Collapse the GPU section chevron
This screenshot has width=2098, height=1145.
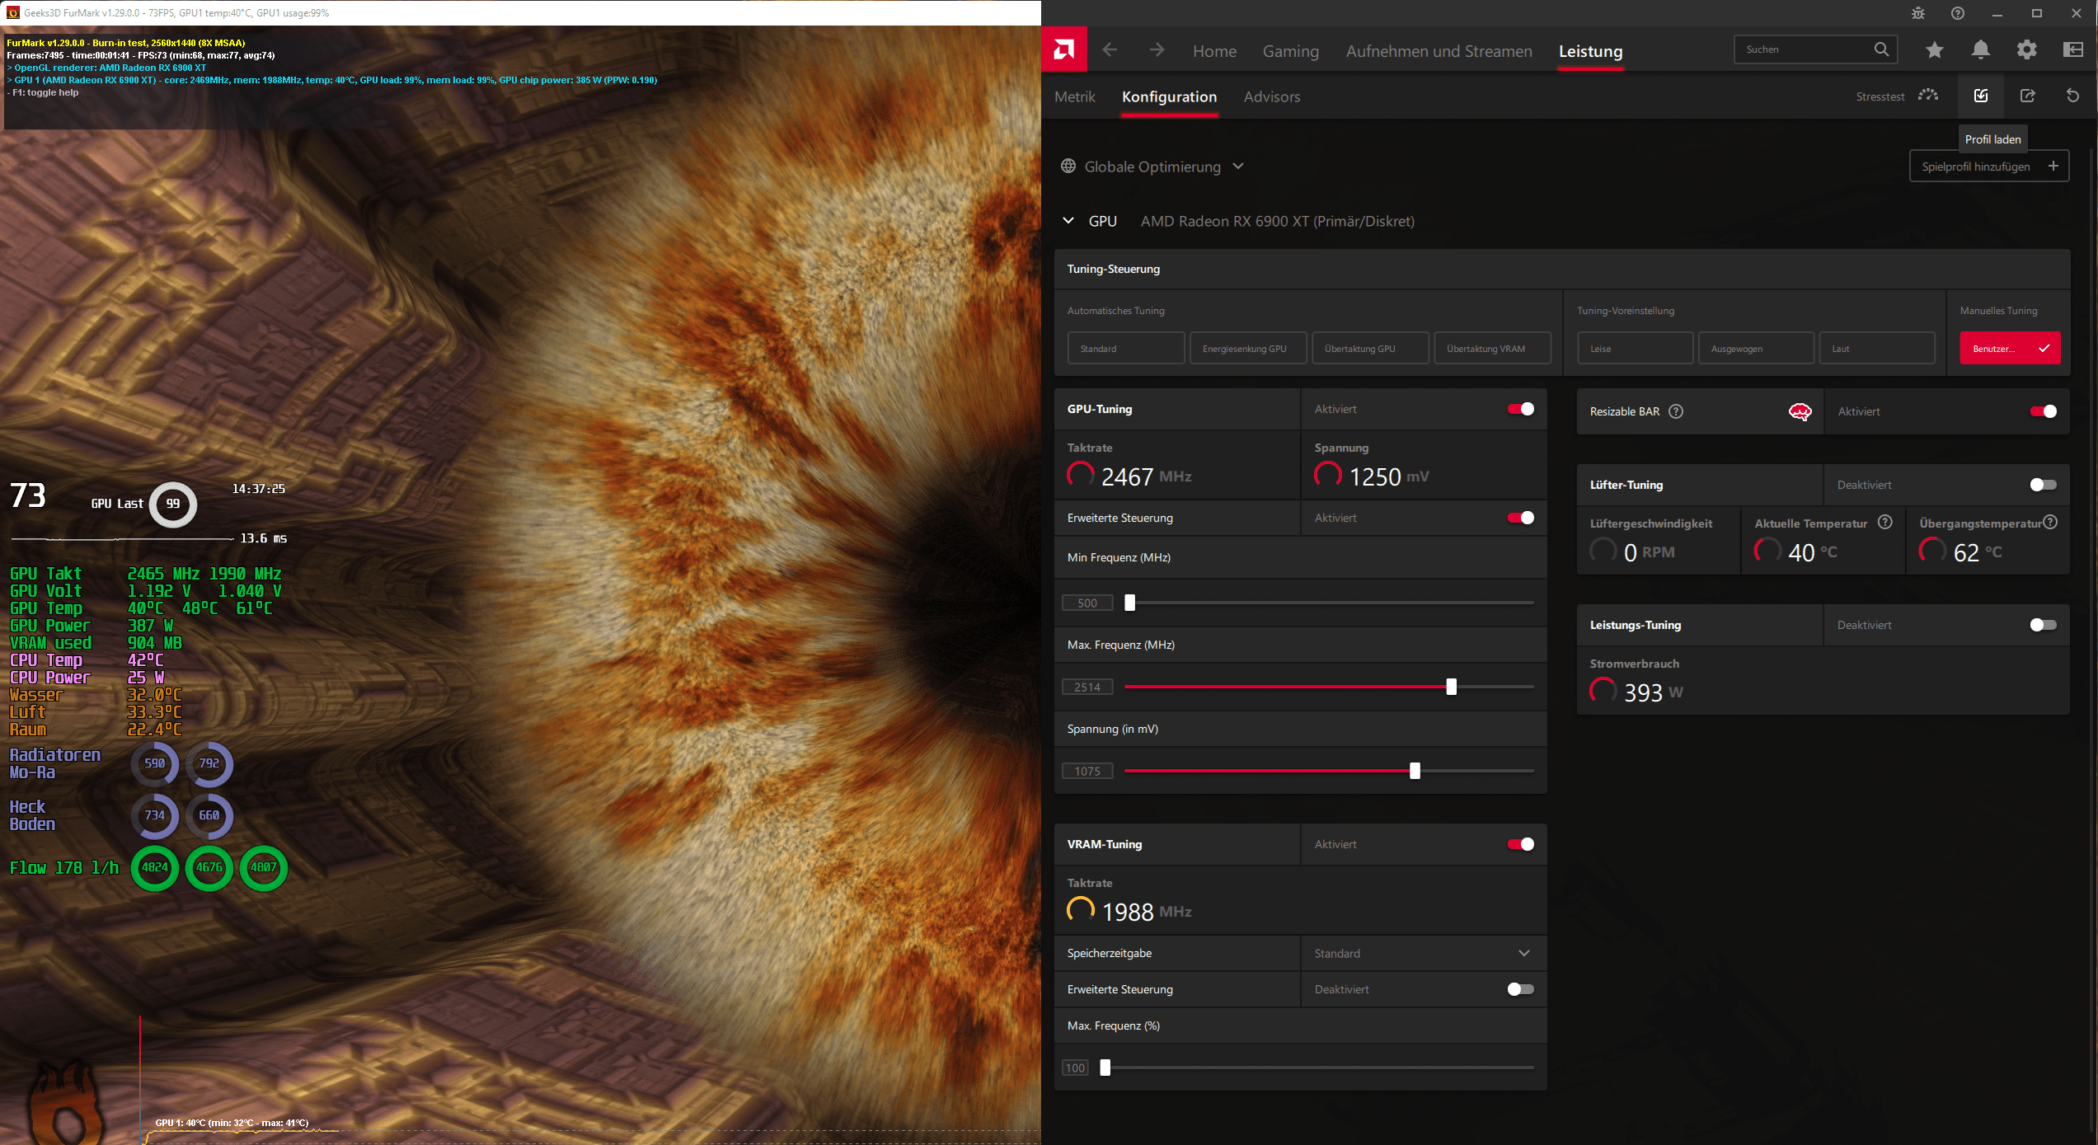point(1068,221)
